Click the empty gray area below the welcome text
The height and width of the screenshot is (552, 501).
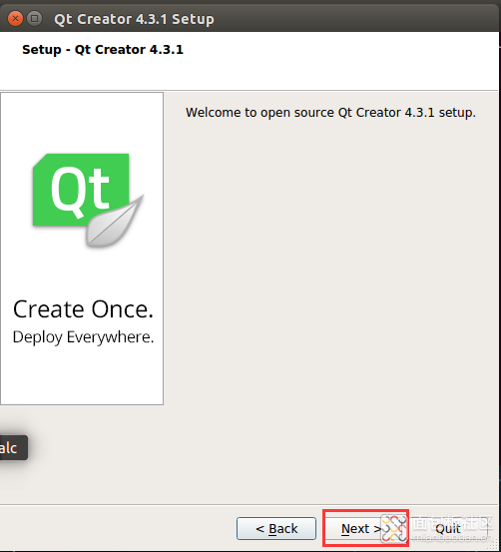point(331,299)
